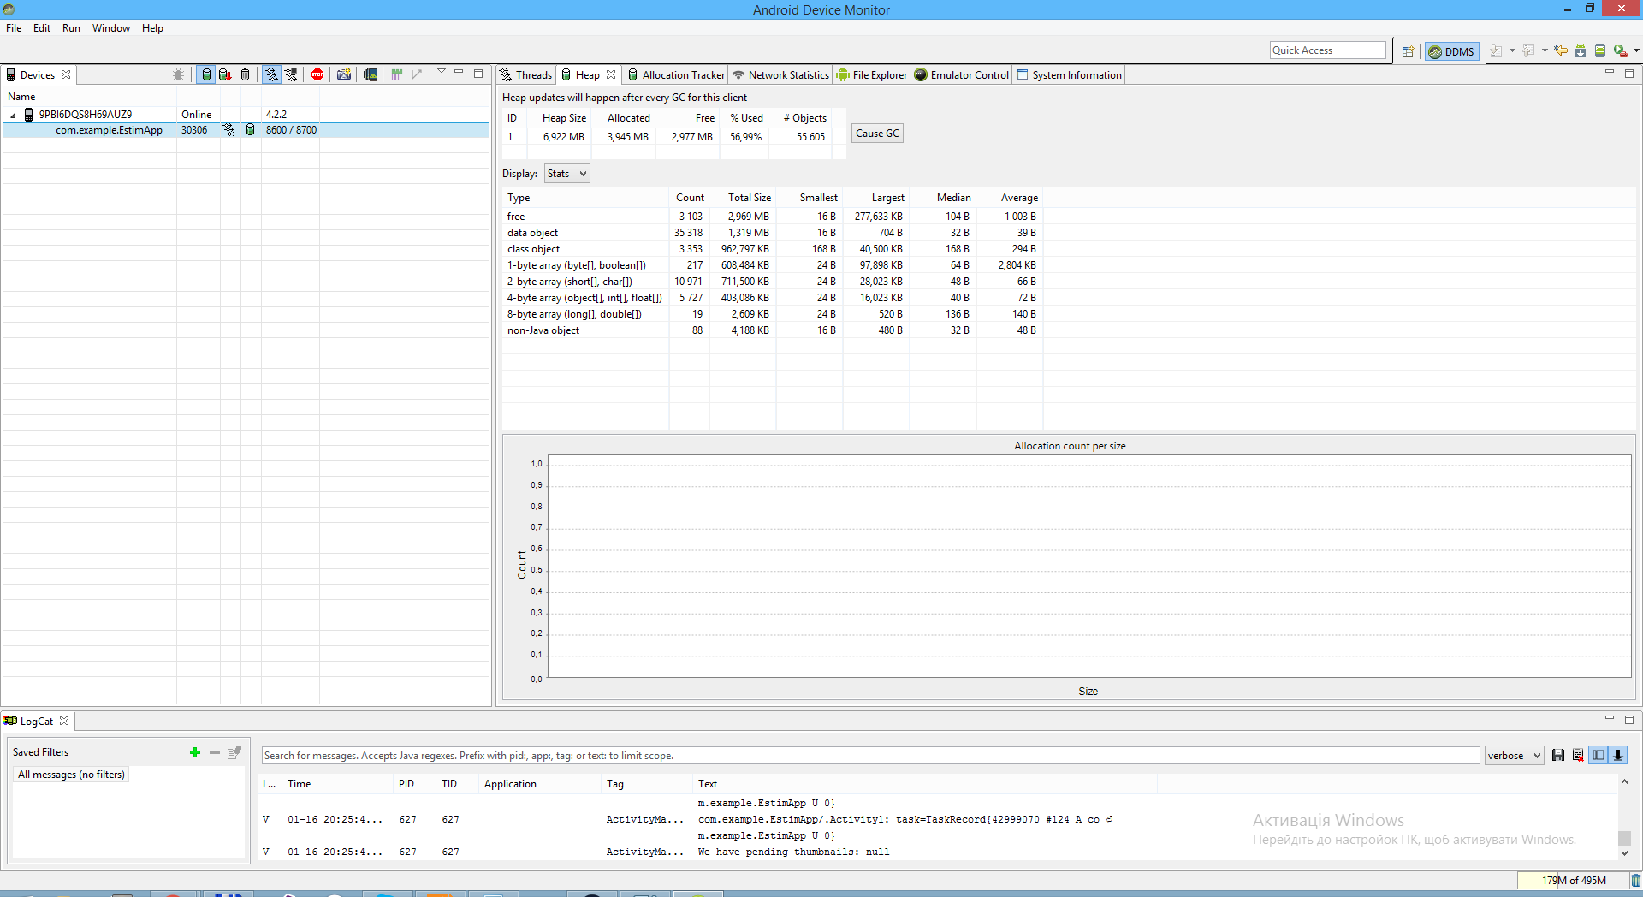
Task: Click the Run External Tools icon
Action: (1620, 51)
